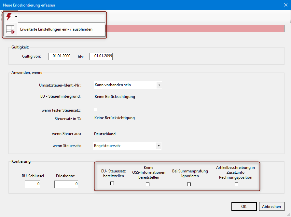Enable the 'wenn fester Steuersatz' checkbox

tap(96, 110)
